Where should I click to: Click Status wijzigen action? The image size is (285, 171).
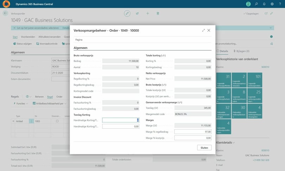[23, 44]
